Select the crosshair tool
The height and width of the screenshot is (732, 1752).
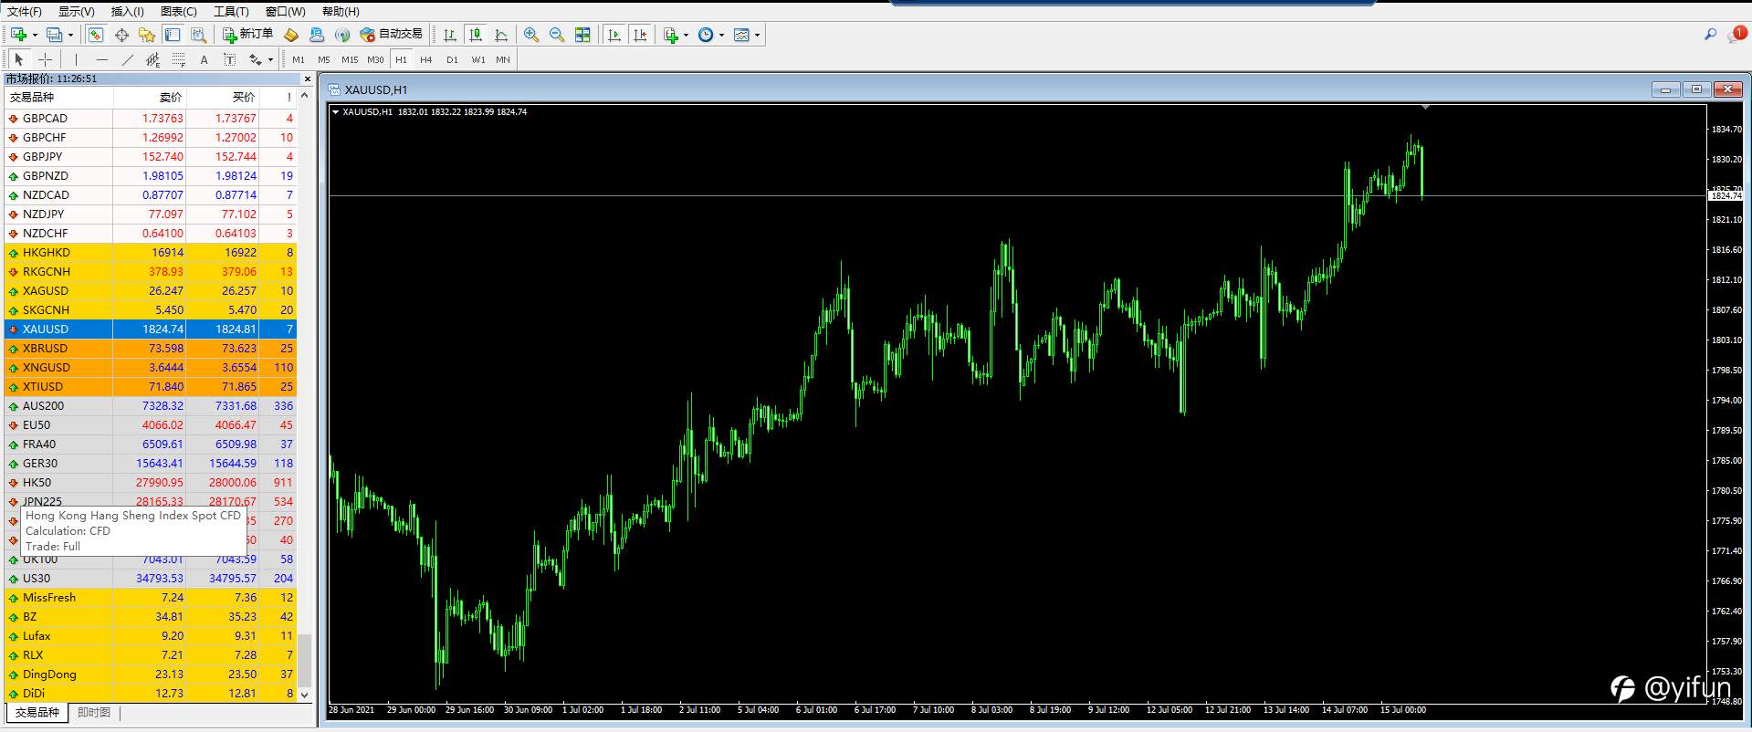(45, 59)
